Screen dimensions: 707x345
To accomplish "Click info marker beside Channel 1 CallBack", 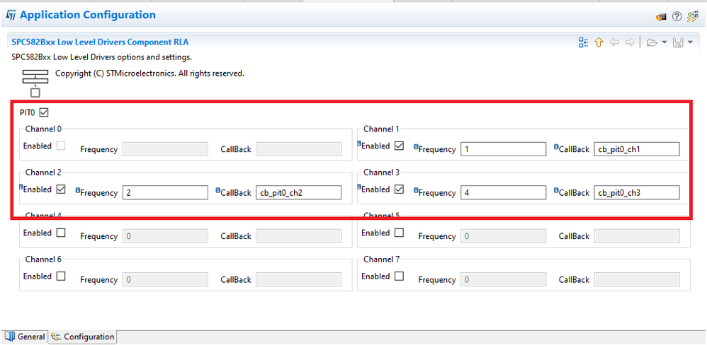I will pyautogui.click(x=556, y=146).
